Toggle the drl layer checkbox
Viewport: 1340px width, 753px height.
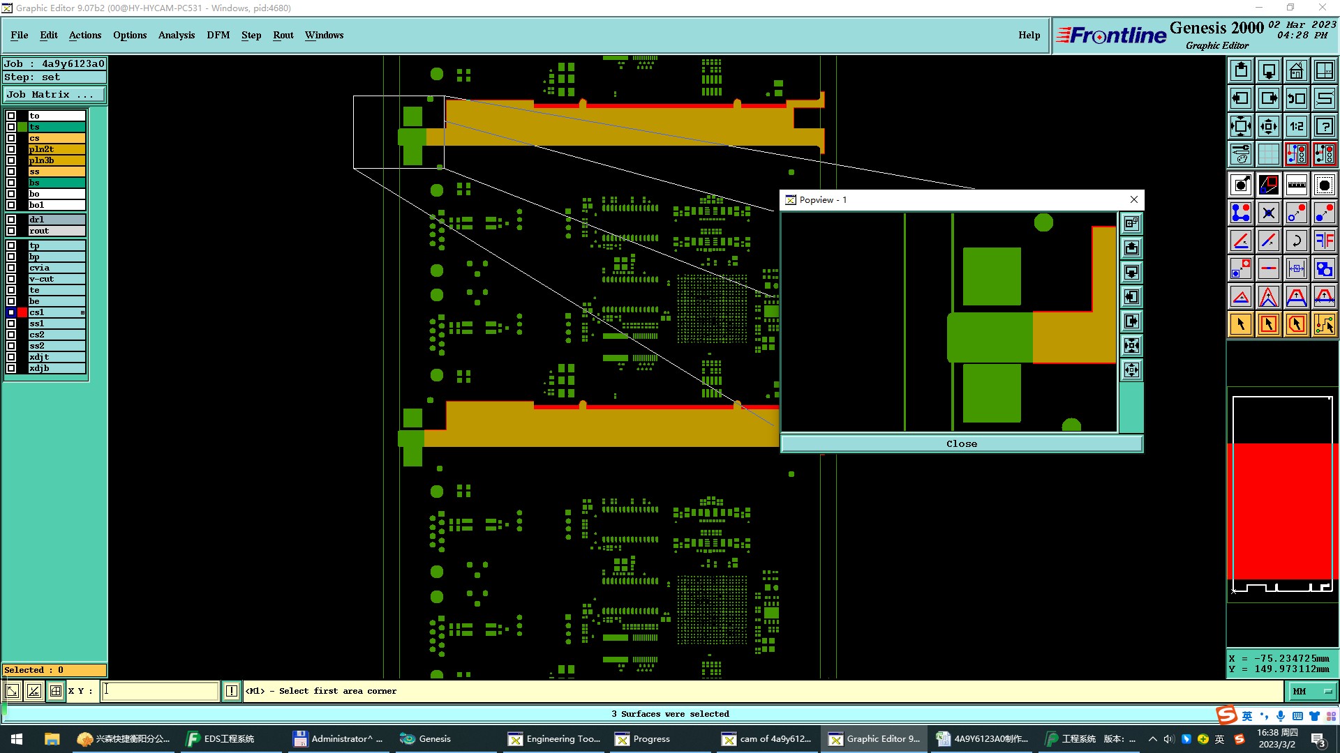[x=11, y=220]
